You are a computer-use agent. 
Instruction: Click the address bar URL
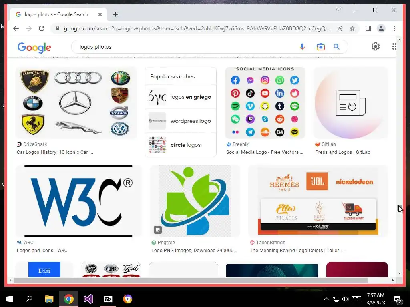coord(197,28)
